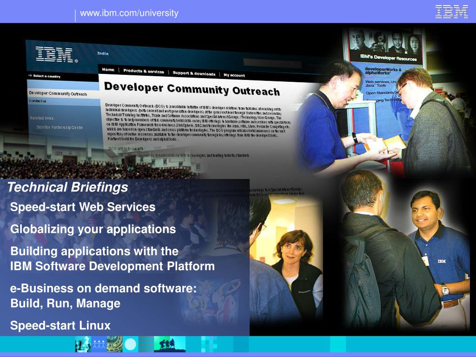Screen dimensions: 476x357
Task: Select Build, Run, Manage line
Action: 65,304
